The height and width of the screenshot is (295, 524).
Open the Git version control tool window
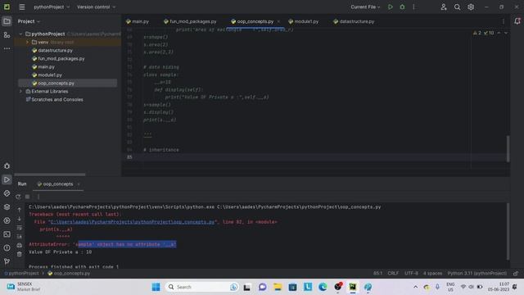(x=7, y=261)
